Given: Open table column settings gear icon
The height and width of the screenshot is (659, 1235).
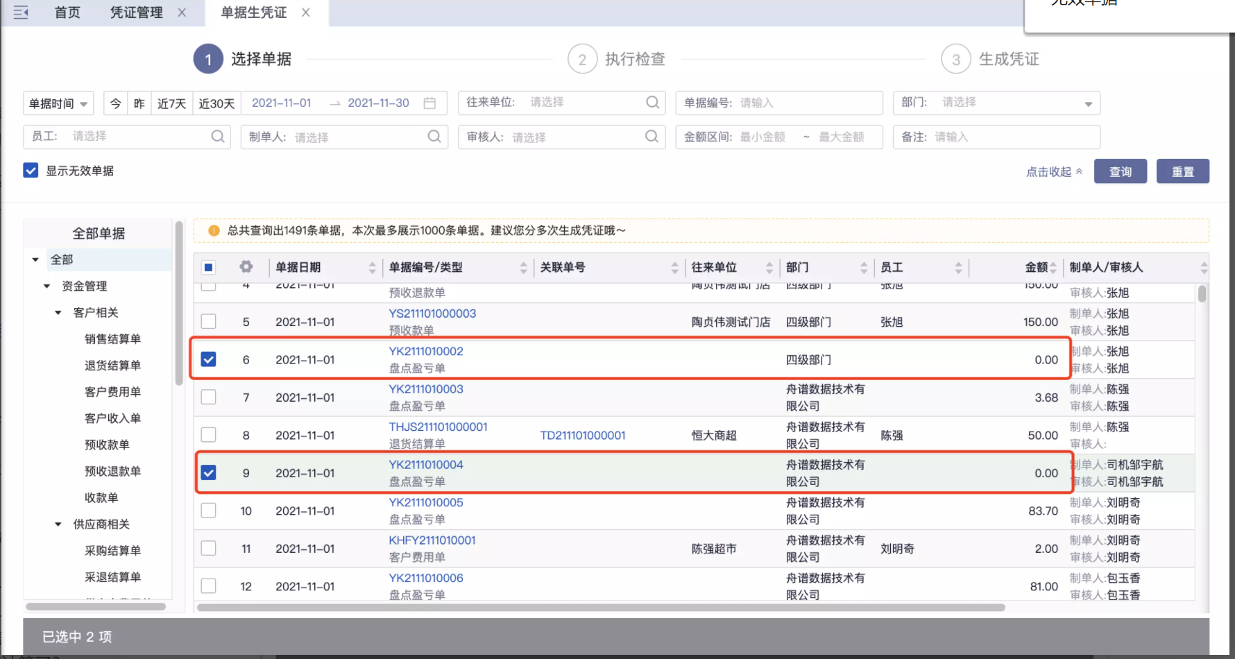Looking at the screenshot, I should [246, 267].
